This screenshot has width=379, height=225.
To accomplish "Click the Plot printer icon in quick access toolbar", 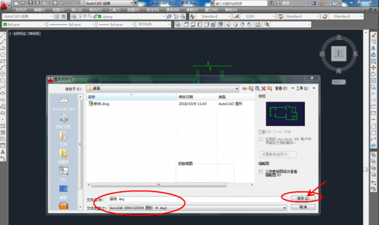I will 55,3.
